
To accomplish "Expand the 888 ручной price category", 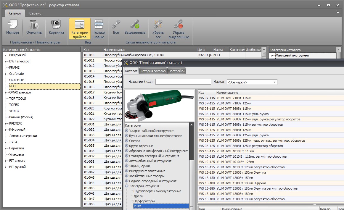I will point(5,55).
